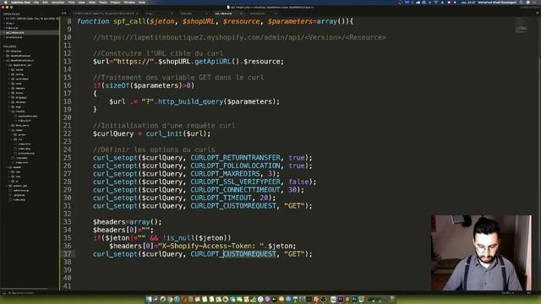Click the X-Shopify-Access-Token string on line 36
541x304 pixels.
click(x=211, y=246)
